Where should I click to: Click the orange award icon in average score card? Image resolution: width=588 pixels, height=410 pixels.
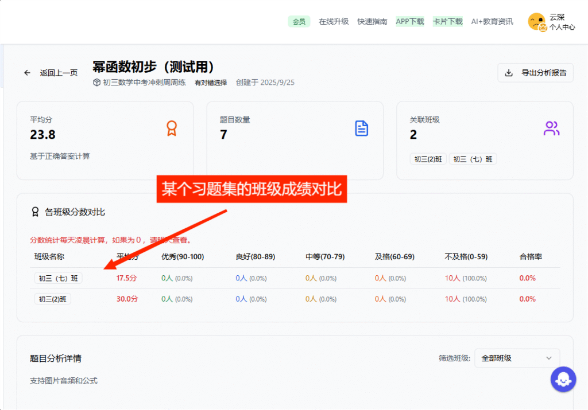(171, 128)
